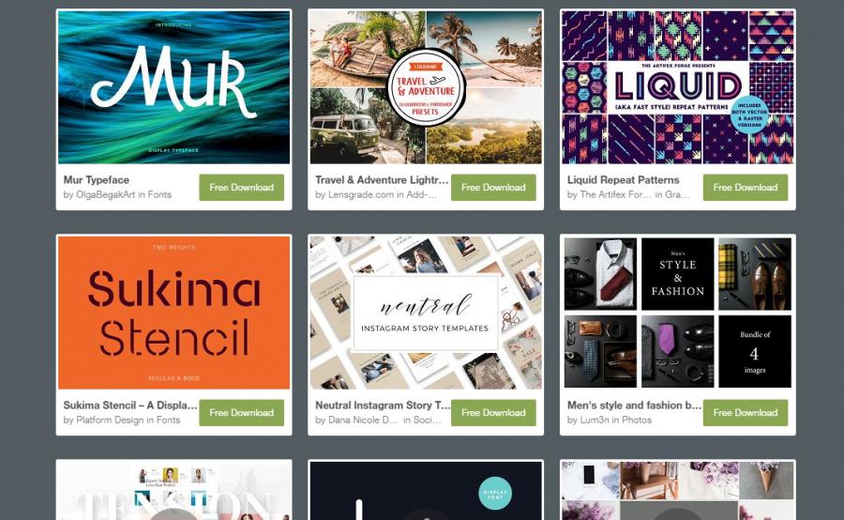Click Free Download for Neutral Instagram Story Templates
844x520 pixels.
(x=493, y=413)
